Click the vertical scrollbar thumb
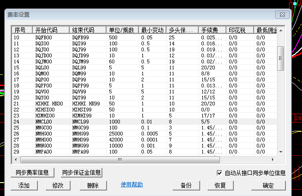 280,58
